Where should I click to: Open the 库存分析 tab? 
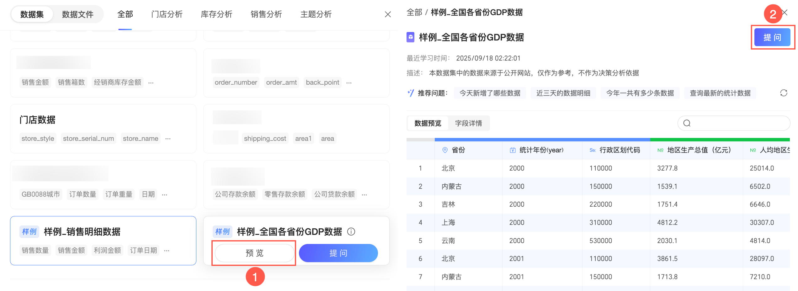click(x=216, y=14)
